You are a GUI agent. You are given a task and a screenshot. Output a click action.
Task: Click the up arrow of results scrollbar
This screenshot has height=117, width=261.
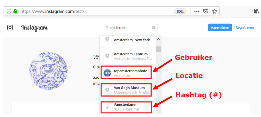[x=158, y=39]
